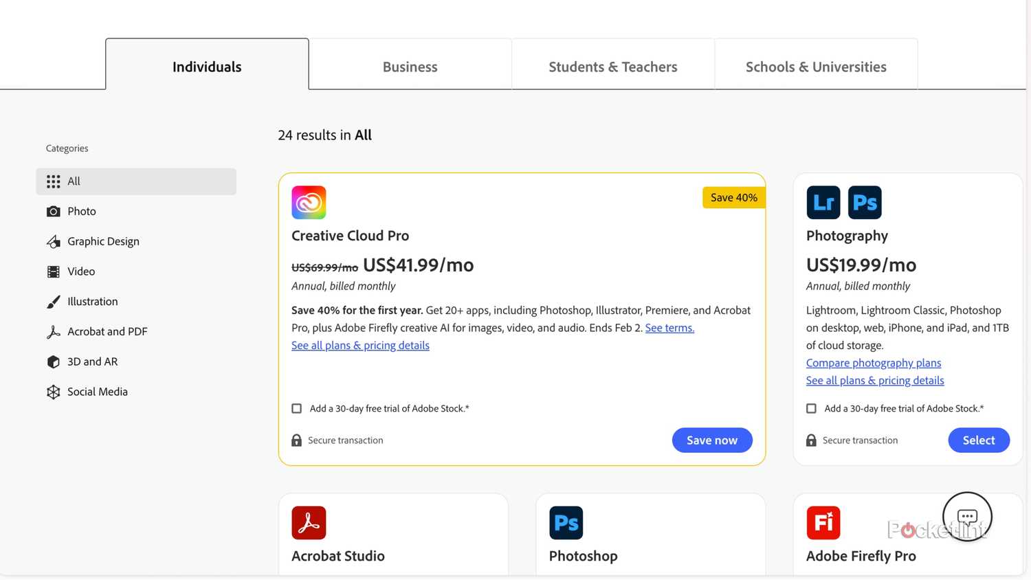This screenshot has width=1031, height=580.
Task: Select the Video category icon
Action: pos(54,271)
